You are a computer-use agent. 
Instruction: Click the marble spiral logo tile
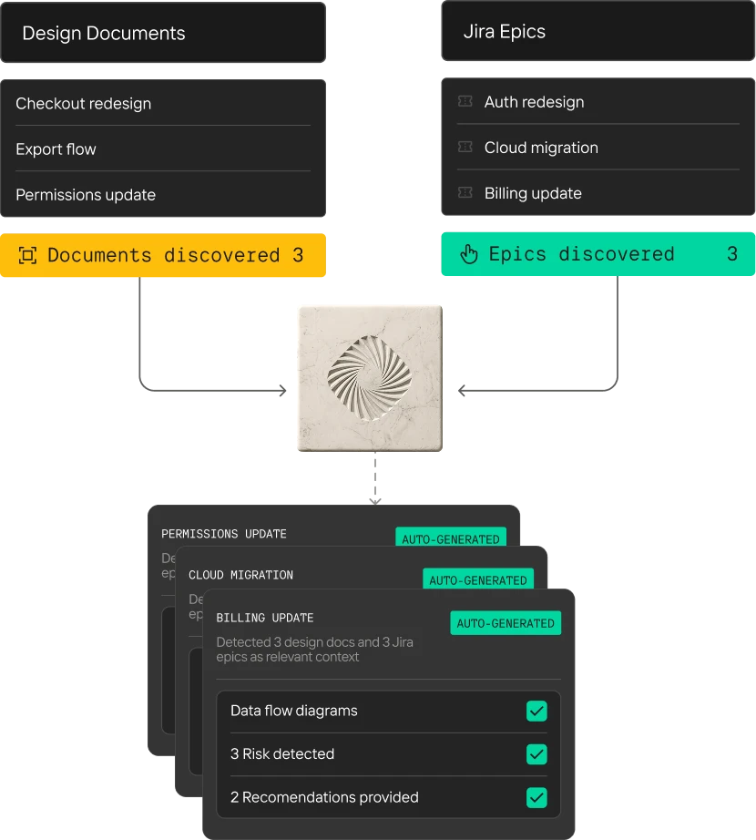coord(370,379)
